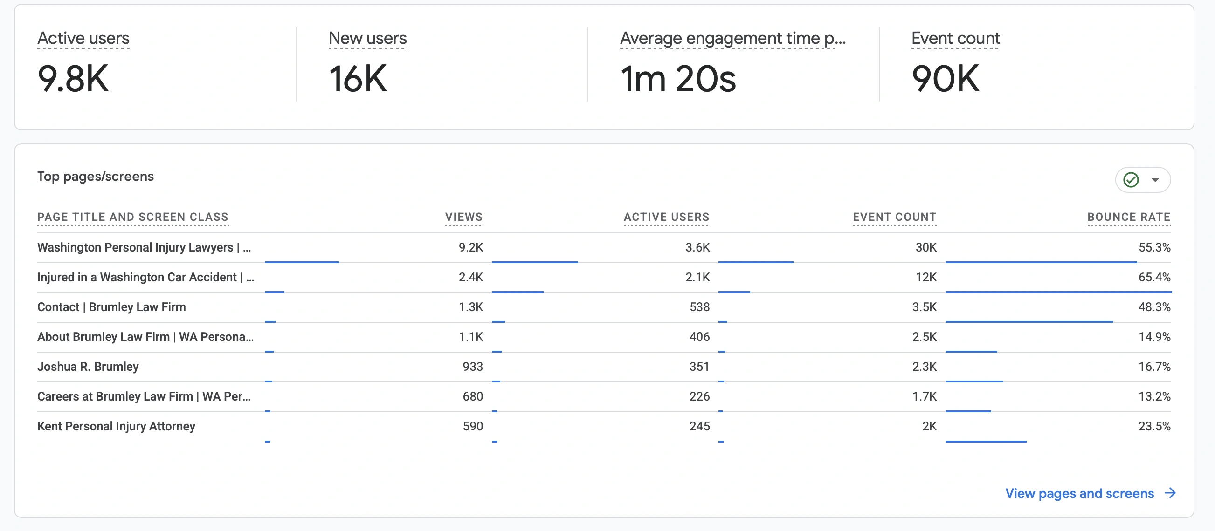Image resolution: width=1215 pixels, height=531 pixels.
Task: Click the 538 active users cell
Action: tap(699, 307)
